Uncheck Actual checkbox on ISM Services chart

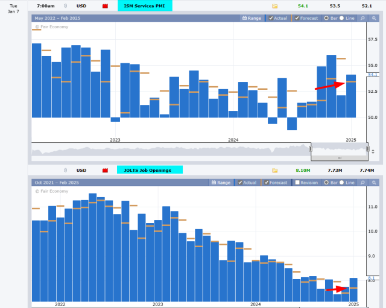[x=271, y=19]
